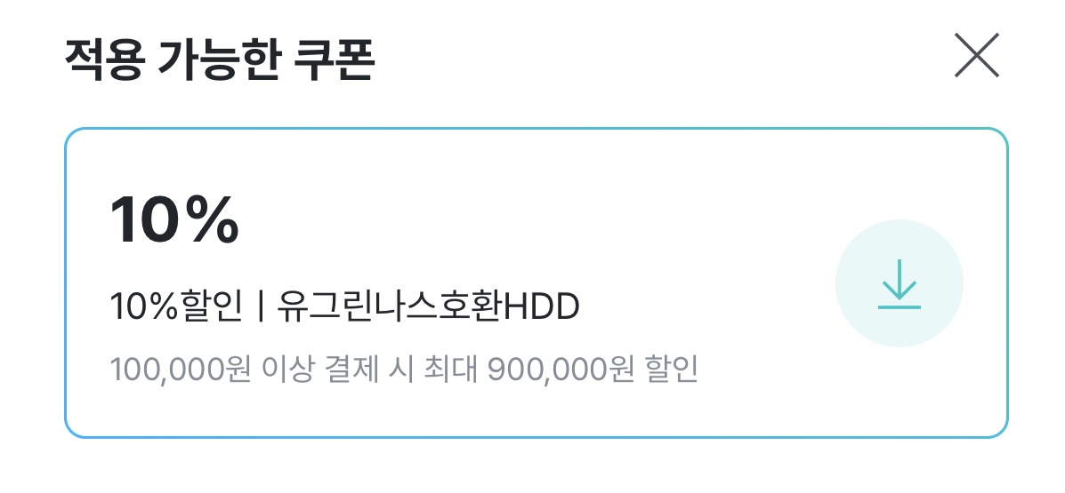Click the 100,000원 이상 결제 condition text

tap(254, 370)
